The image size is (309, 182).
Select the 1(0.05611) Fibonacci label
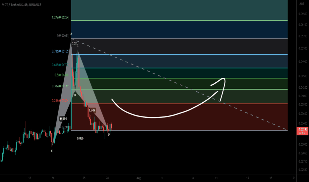[x=63, y=36]
